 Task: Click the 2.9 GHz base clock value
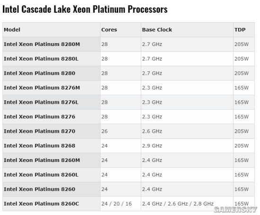tap(152, 146)
